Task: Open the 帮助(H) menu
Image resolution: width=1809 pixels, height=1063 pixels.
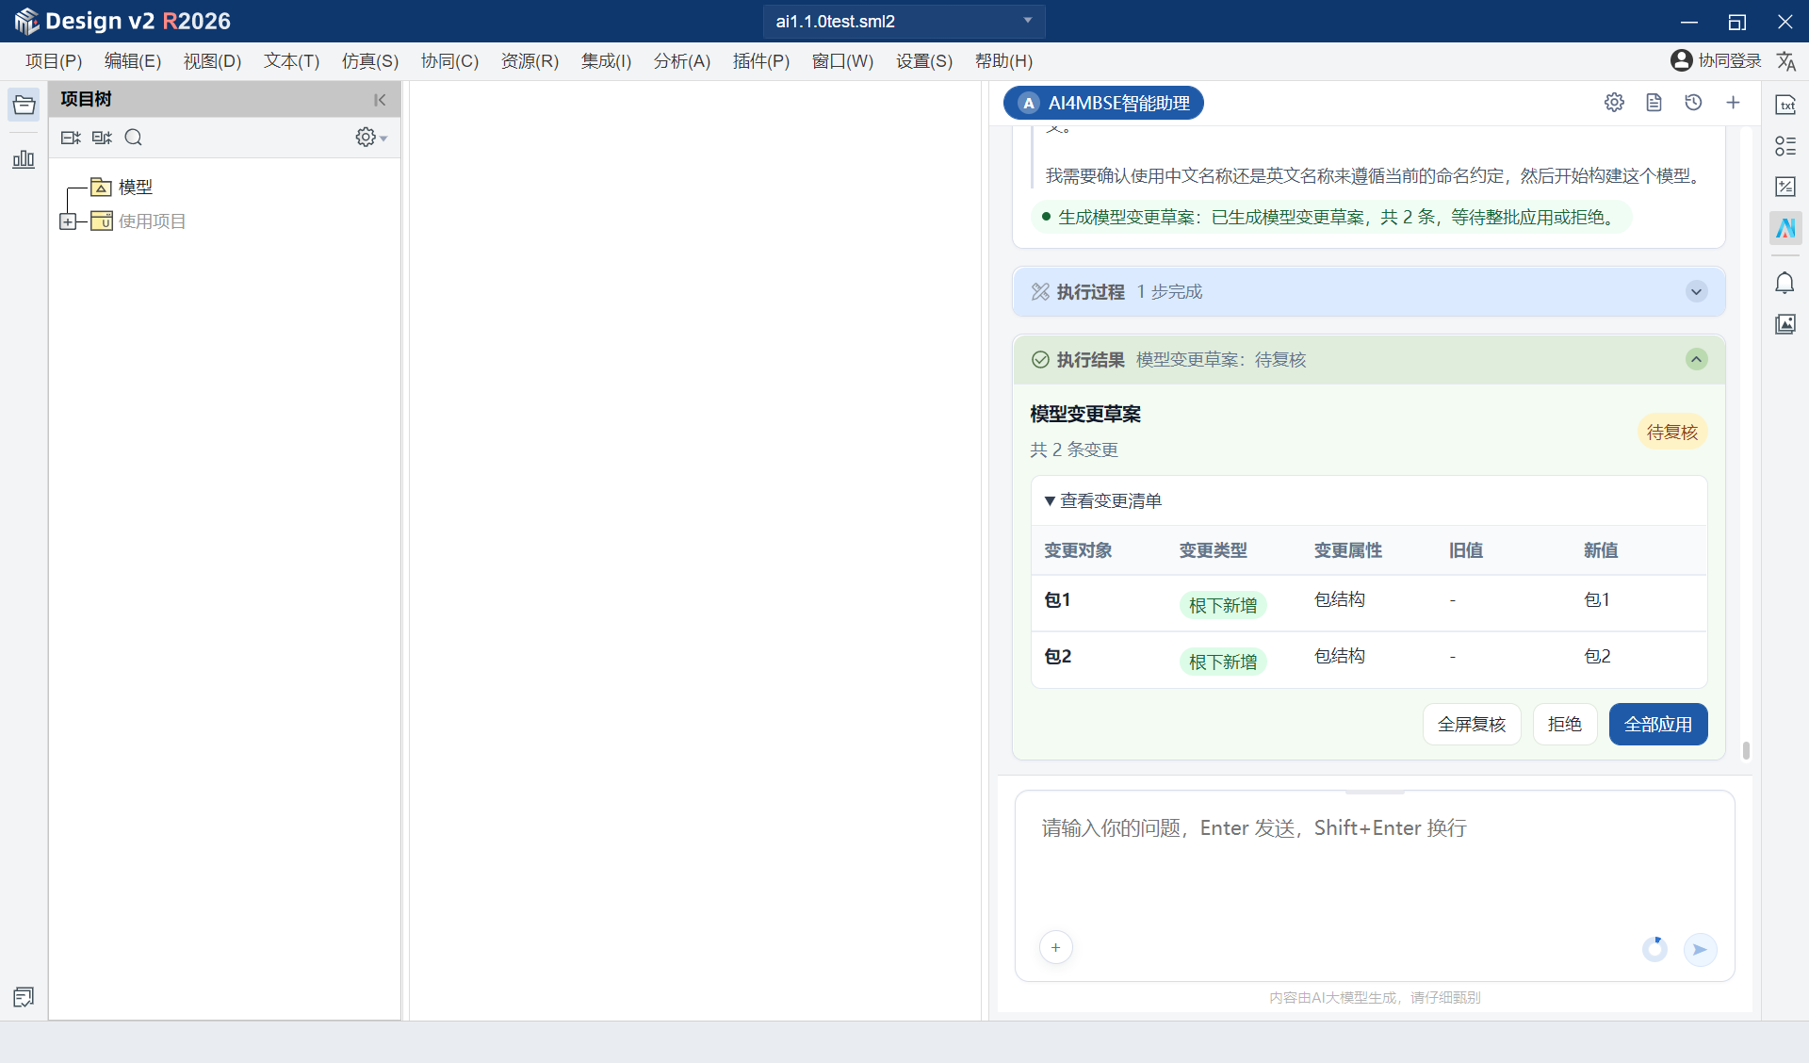Action: click(1003, 61)
